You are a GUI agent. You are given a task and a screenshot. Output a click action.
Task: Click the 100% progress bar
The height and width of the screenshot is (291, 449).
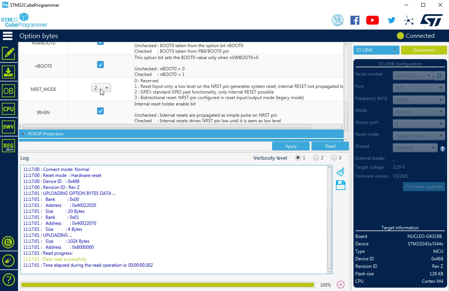coord(168,285)
